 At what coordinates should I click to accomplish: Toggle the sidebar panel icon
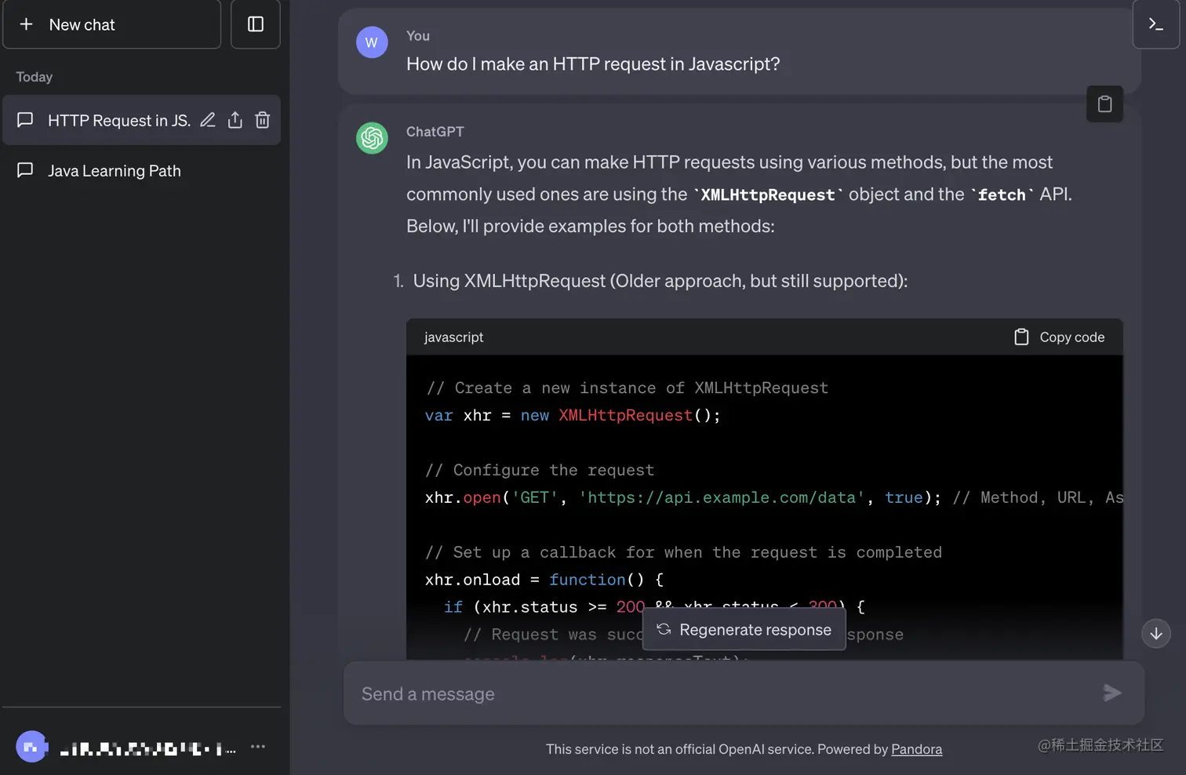256,24
